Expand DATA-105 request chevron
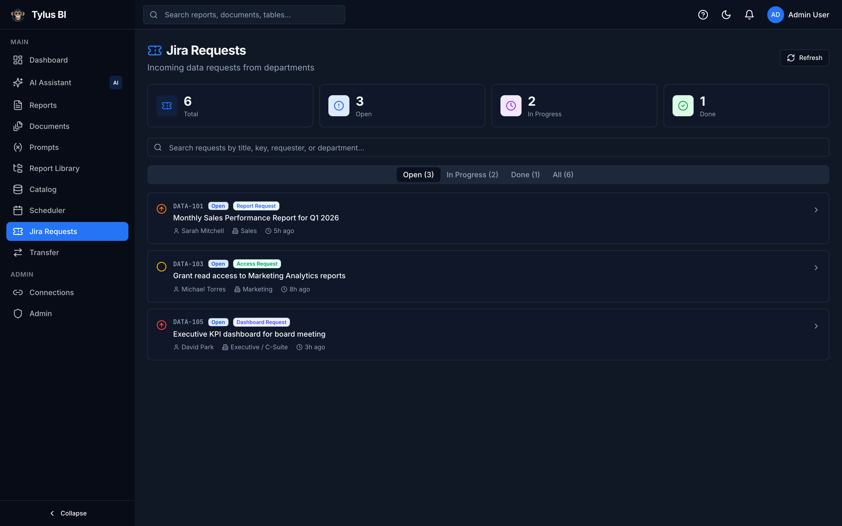842x526 pixels. pyautogui.click(x=816, y=326)
